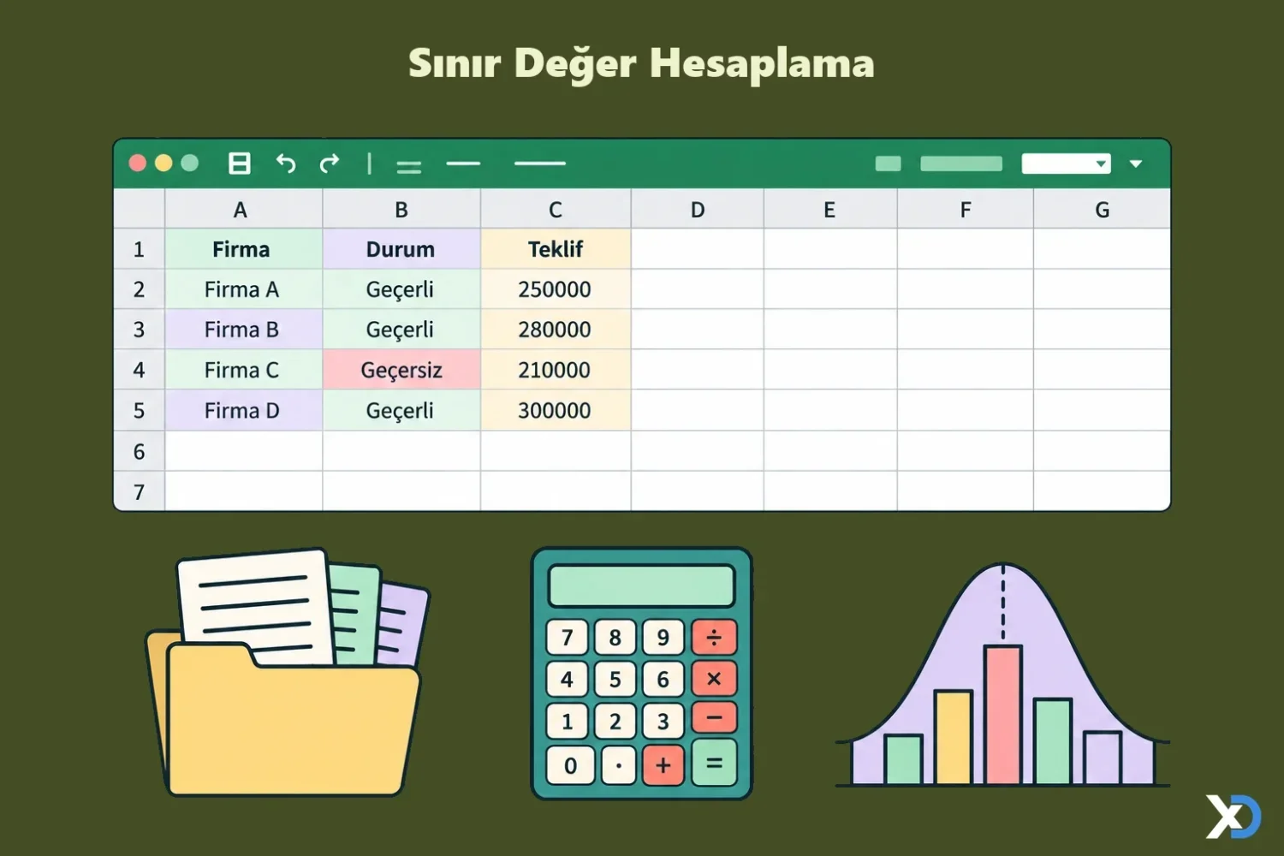1284x856 pixels.
Task: Click the calculator 9 key
Action: 663,637
